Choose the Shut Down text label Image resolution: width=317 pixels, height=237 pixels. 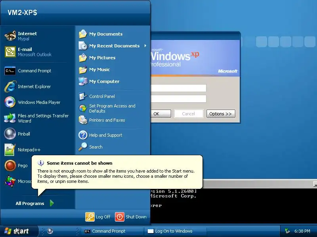click(136, 217)
